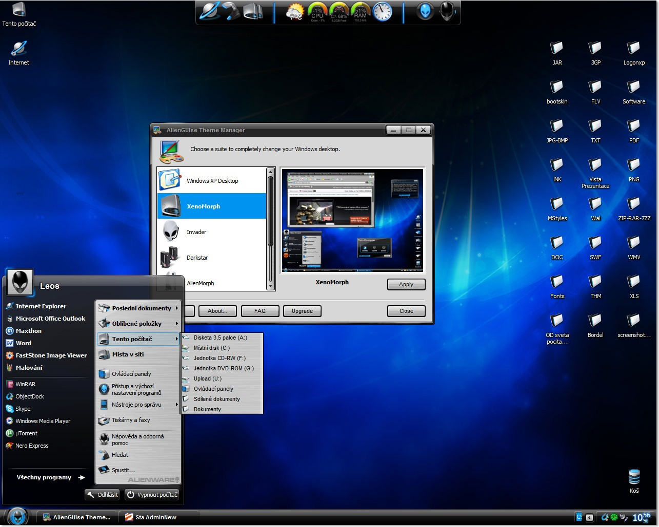The image size is (659, 527).
Task: Click the XenoMorph preview thumbnail
Action: pyautogui.click(x=352, y=221)
